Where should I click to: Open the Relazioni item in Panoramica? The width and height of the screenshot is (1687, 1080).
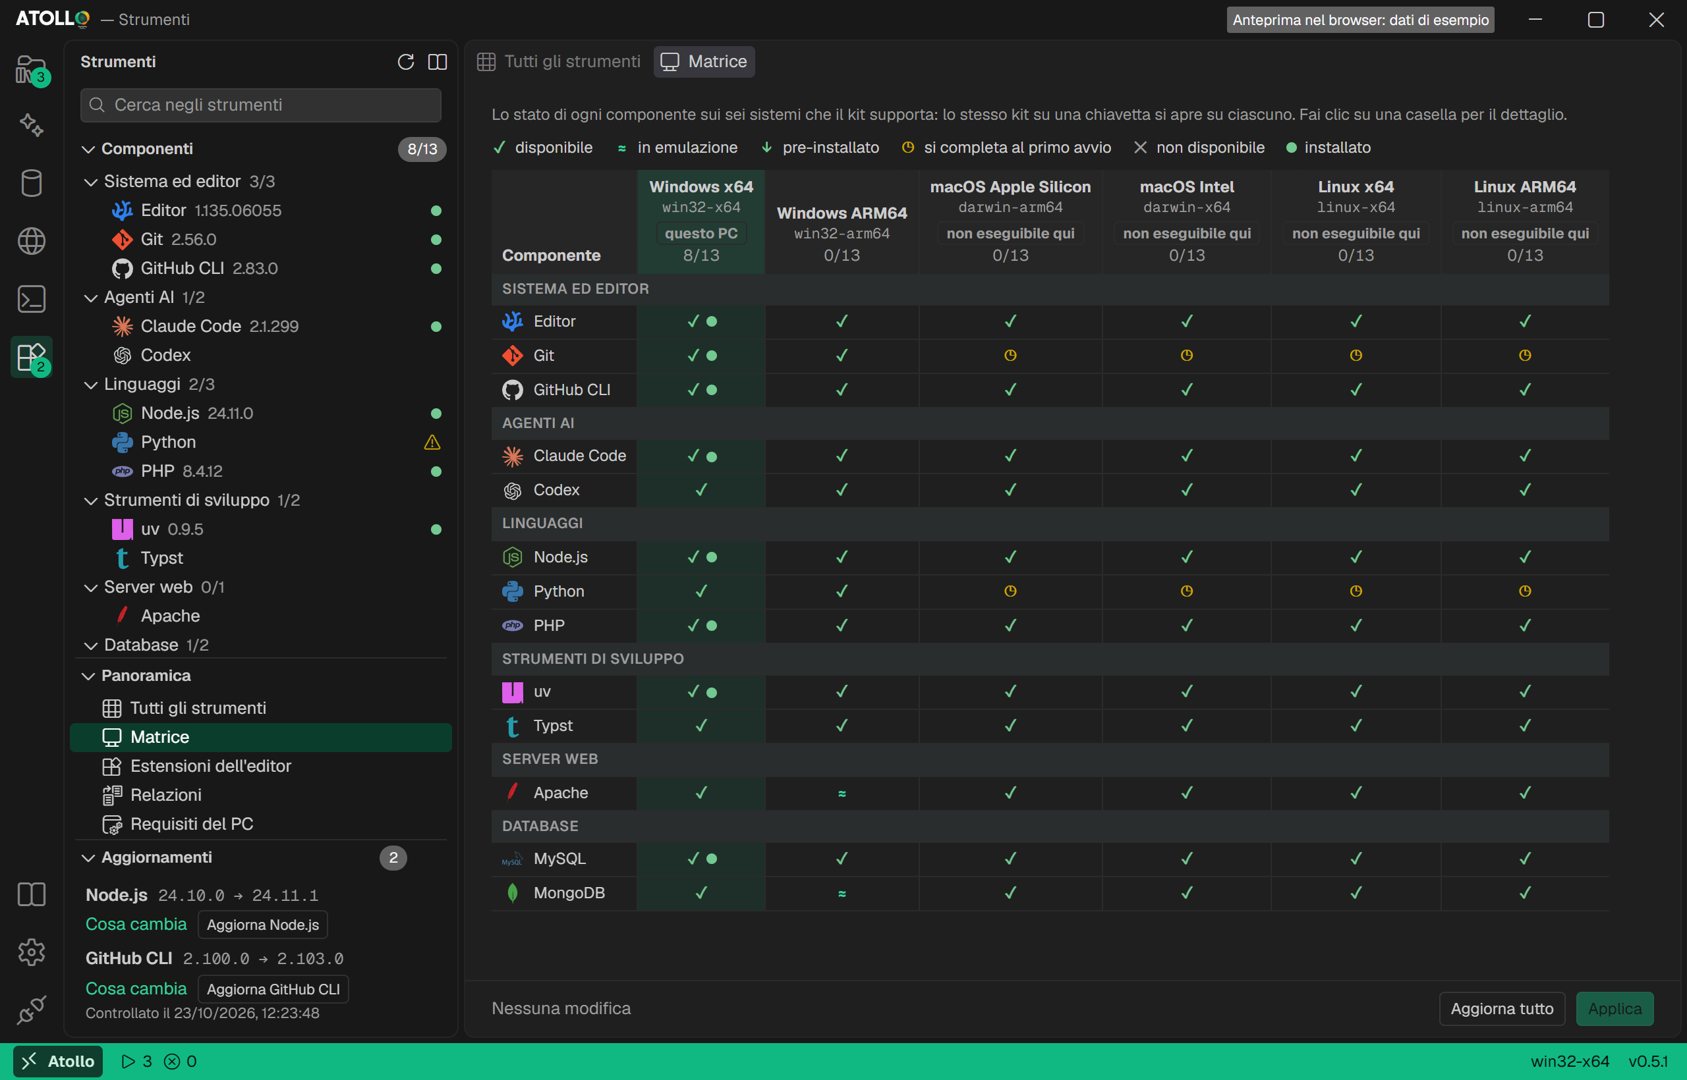261,795
